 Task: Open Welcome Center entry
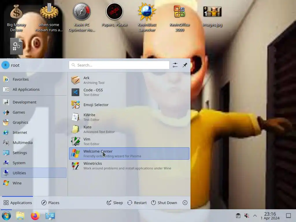click(x=129, y=153)
